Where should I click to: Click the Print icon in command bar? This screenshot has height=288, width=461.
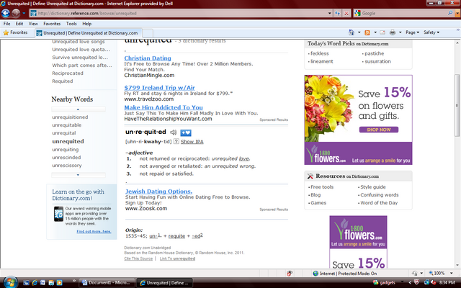click(393, 32)
